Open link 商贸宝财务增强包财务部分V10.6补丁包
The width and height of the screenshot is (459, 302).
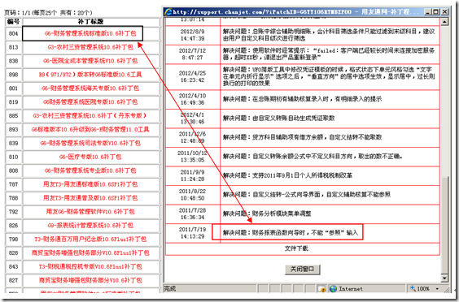[90, 280]
